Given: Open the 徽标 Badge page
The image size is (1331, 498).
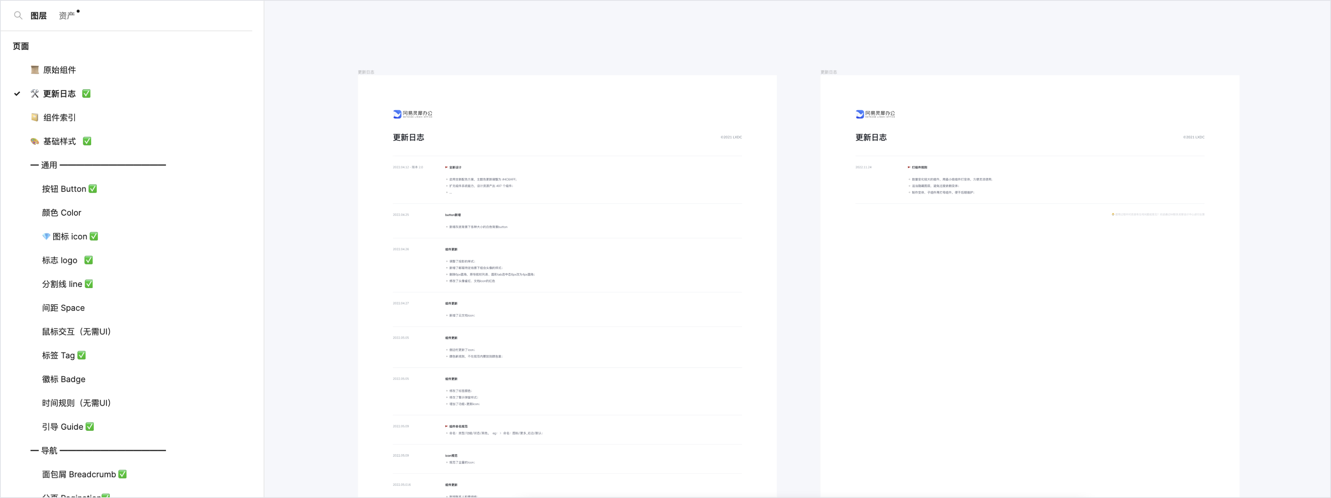Looking at the screenshot, I should [x=63, y=379].
